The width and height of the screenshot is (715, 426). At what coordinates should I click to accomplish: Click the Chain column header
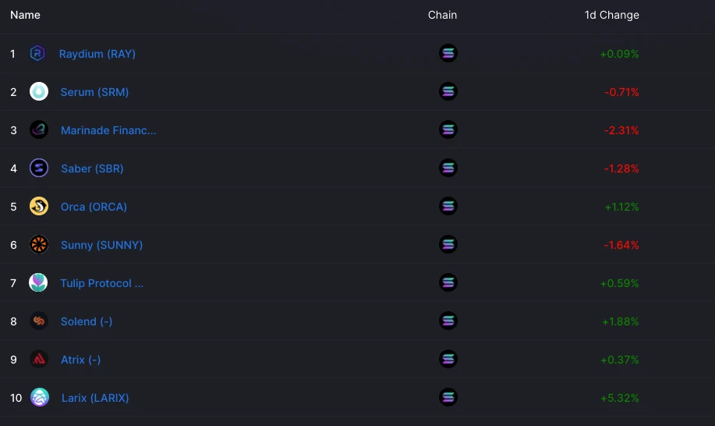tap(442, 15)
